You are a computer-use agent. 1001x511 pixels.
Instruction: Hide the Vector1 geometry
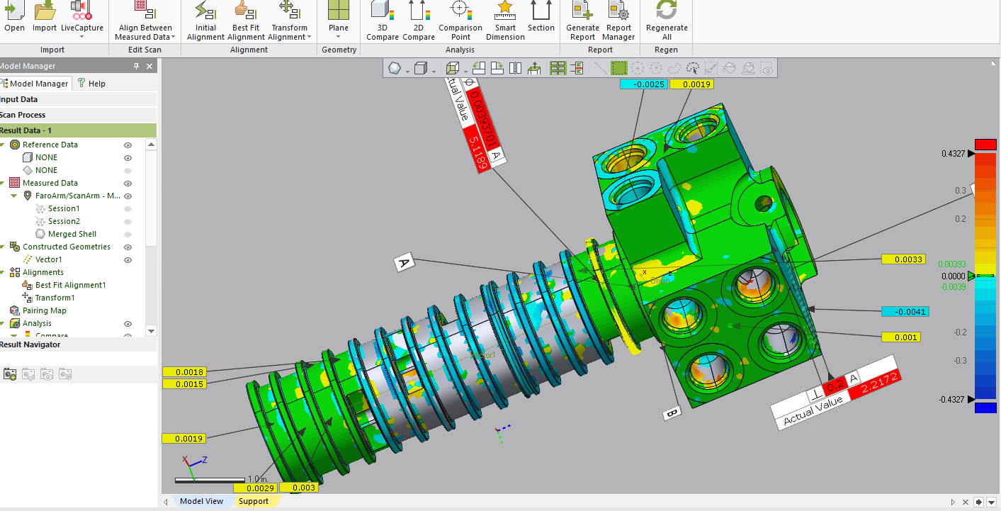128,259
